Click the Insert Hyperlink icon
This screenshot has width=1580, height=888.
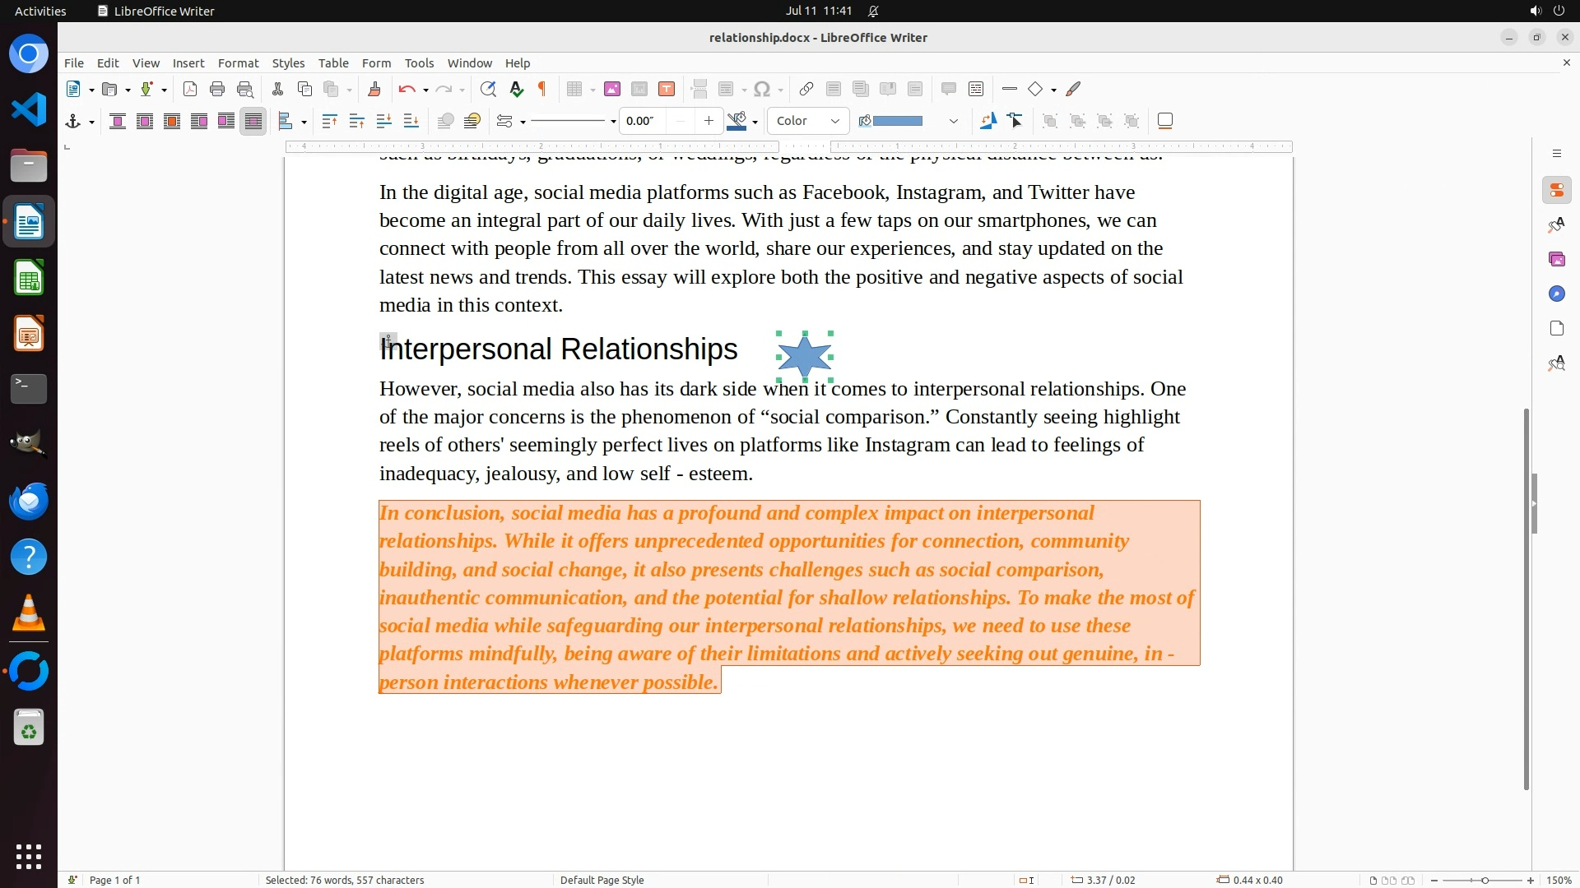pyautogui.click(x=806, y=89)
